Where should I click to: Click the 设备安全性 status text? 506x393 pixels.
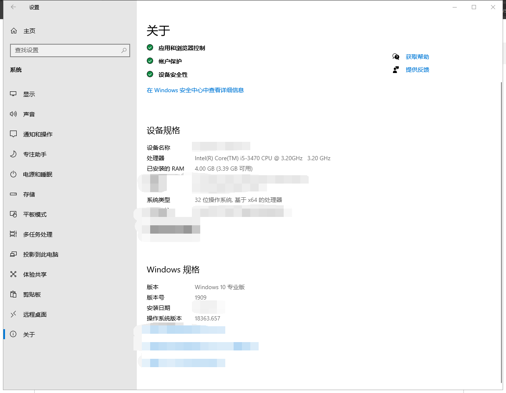pos(173,75)
